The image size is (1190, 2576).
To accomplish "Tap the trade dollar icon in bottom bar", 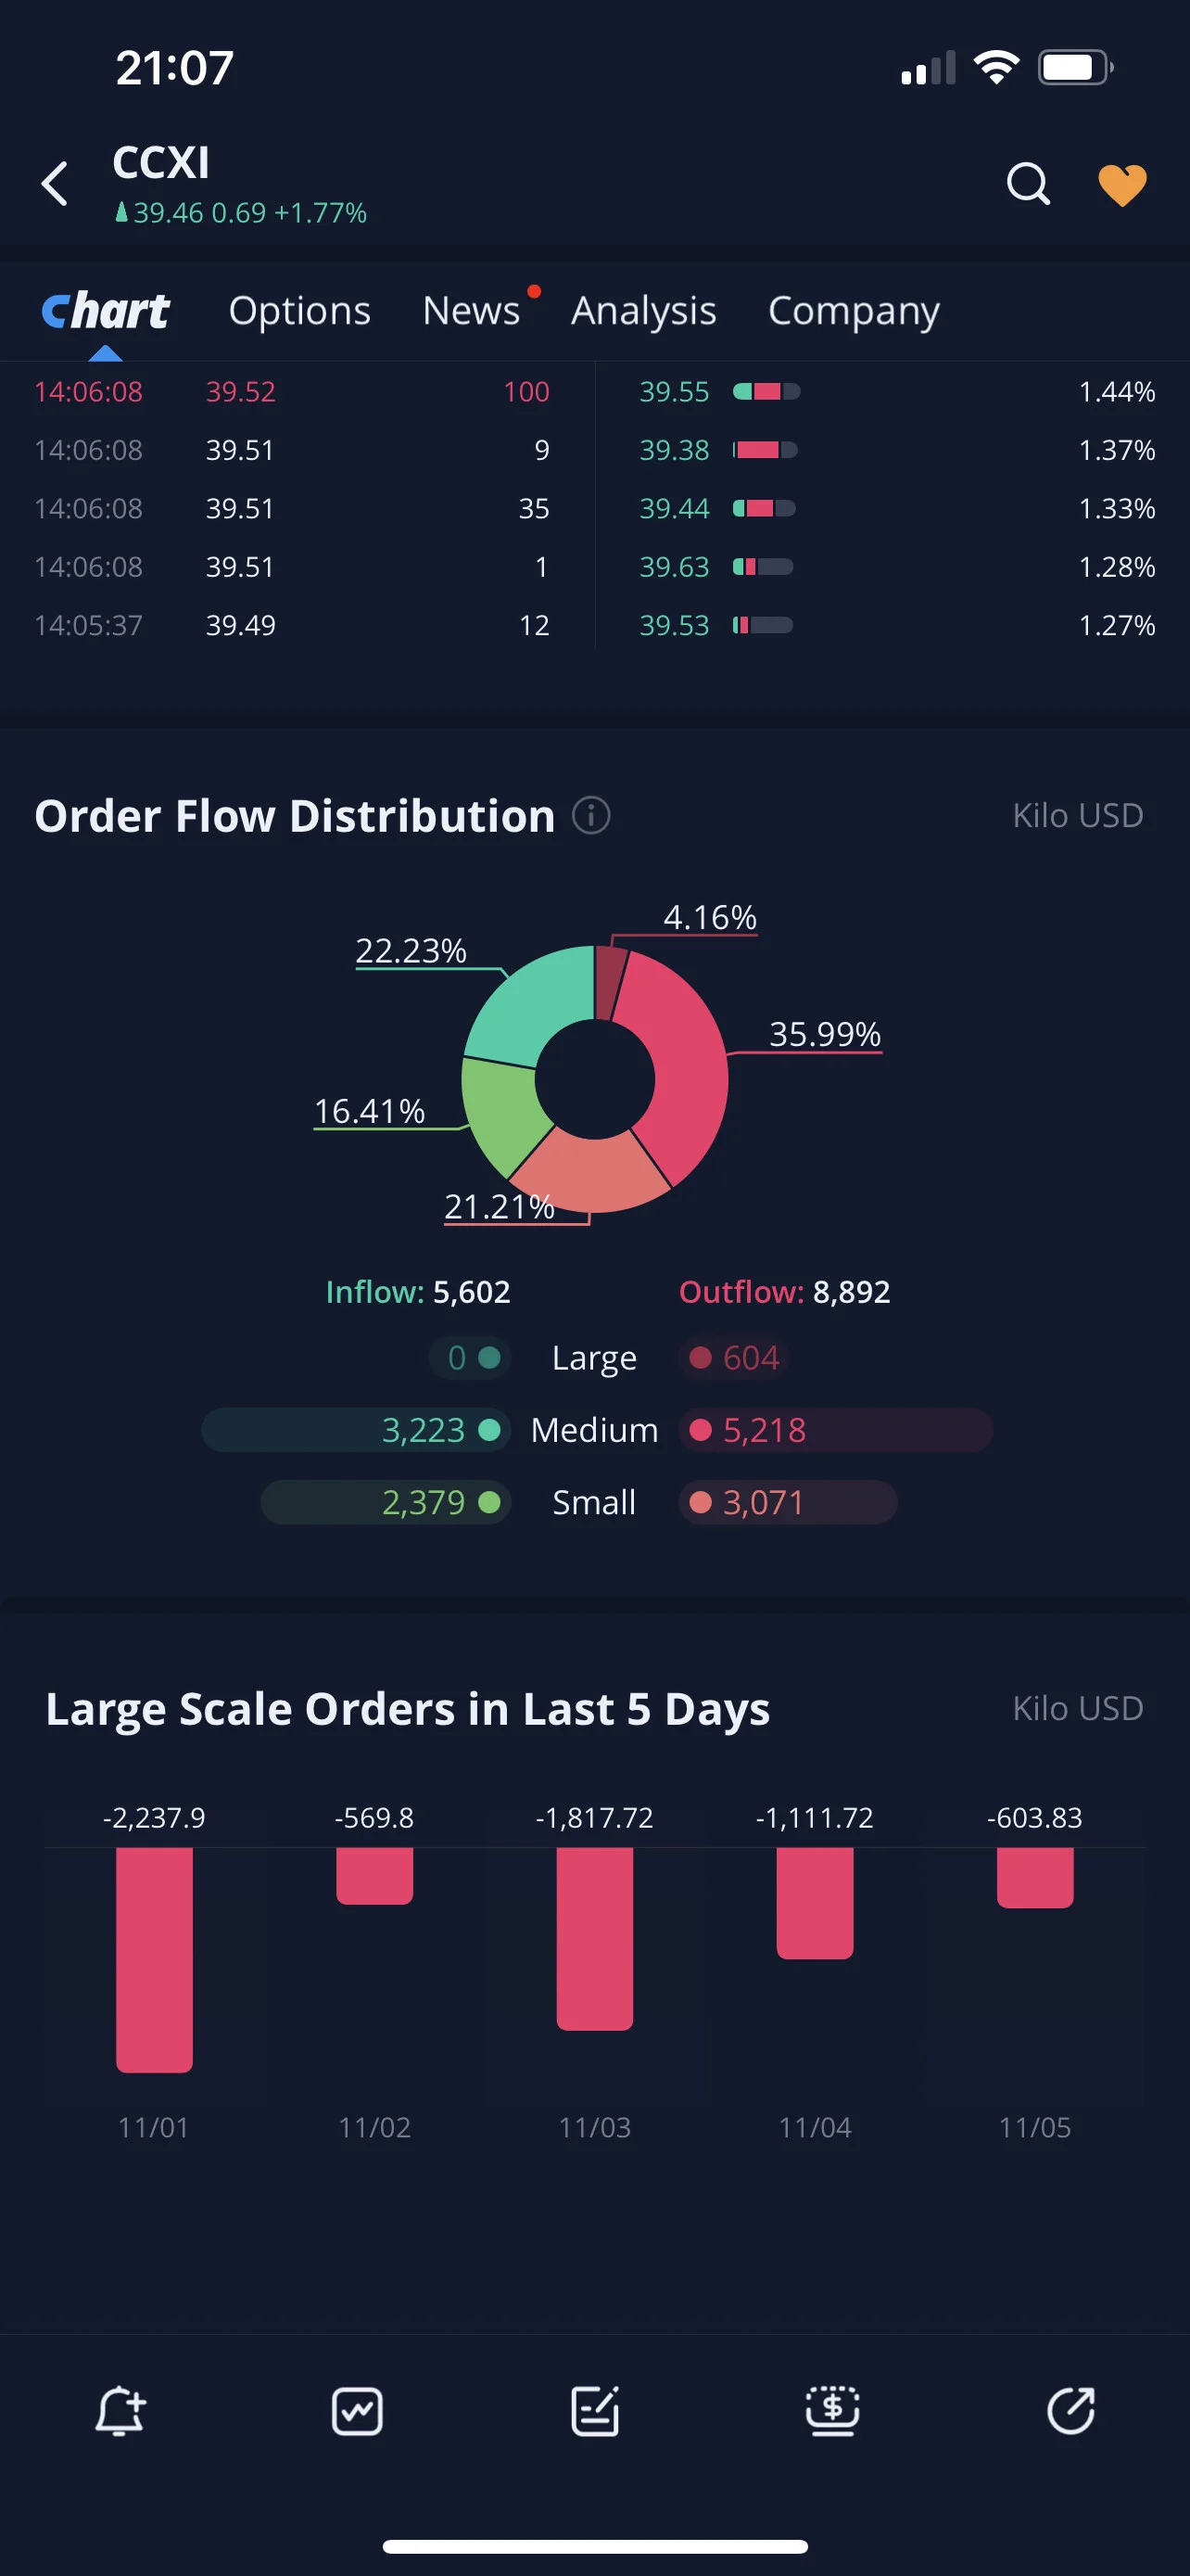I will click(x=832, y=2411).
